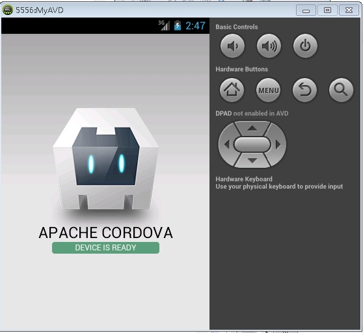Click the battery charging icon

pyautogui.click(x=178, y=25)
